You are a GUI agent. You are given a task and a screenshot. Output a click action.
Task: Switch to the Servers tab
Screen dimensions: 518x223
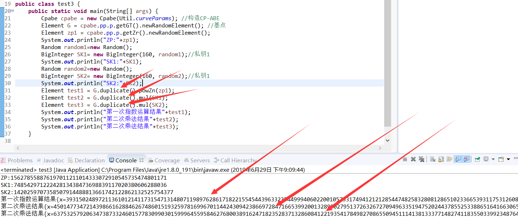pos(197,161)
